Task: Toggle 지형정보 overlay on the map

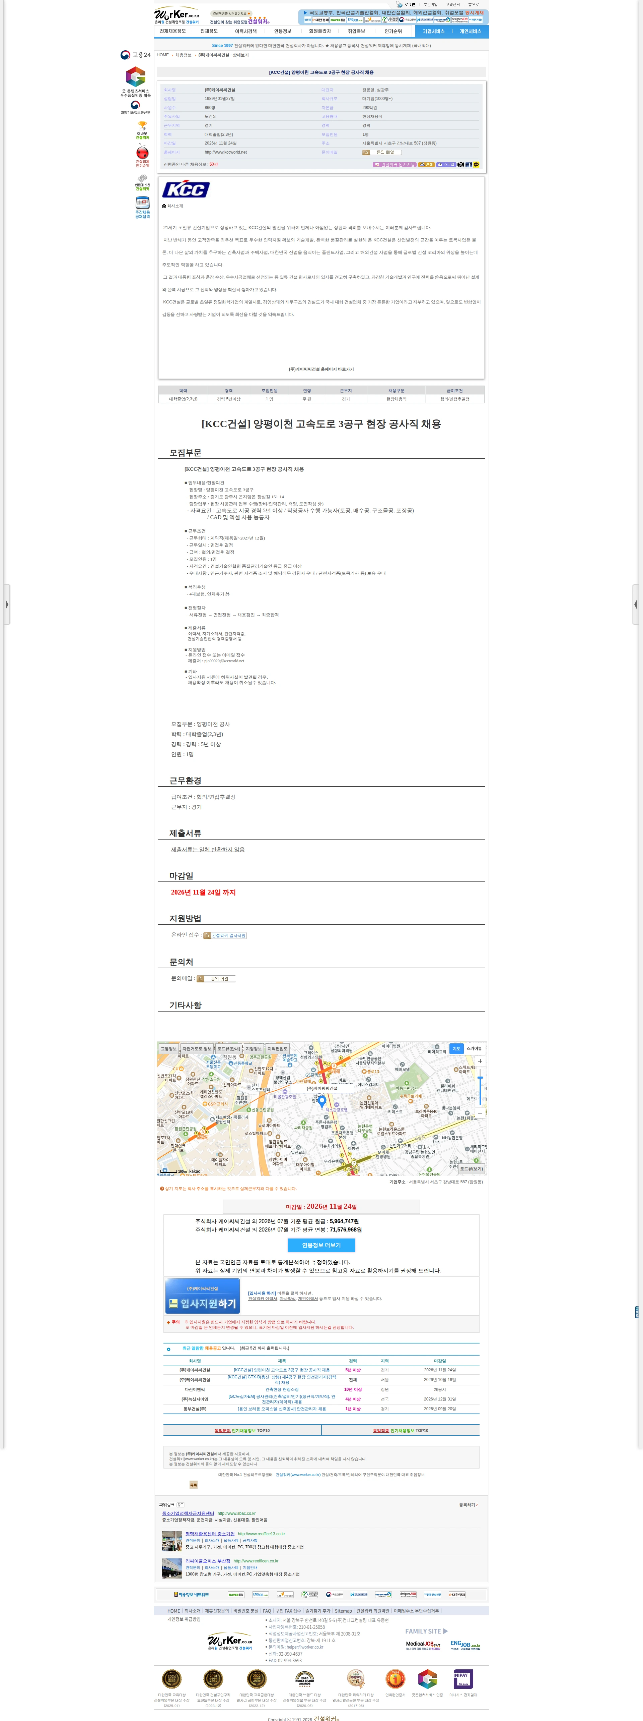Action: point(254,1049)
